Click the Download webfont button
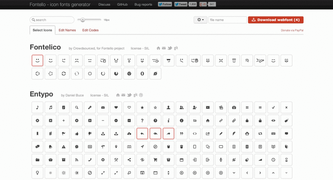This screenshot has width=333, height=180. [x=276, y=20]
